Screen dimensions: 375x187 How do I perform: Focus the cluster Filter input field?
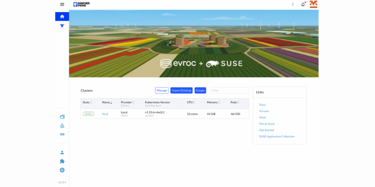pos(229,90)
